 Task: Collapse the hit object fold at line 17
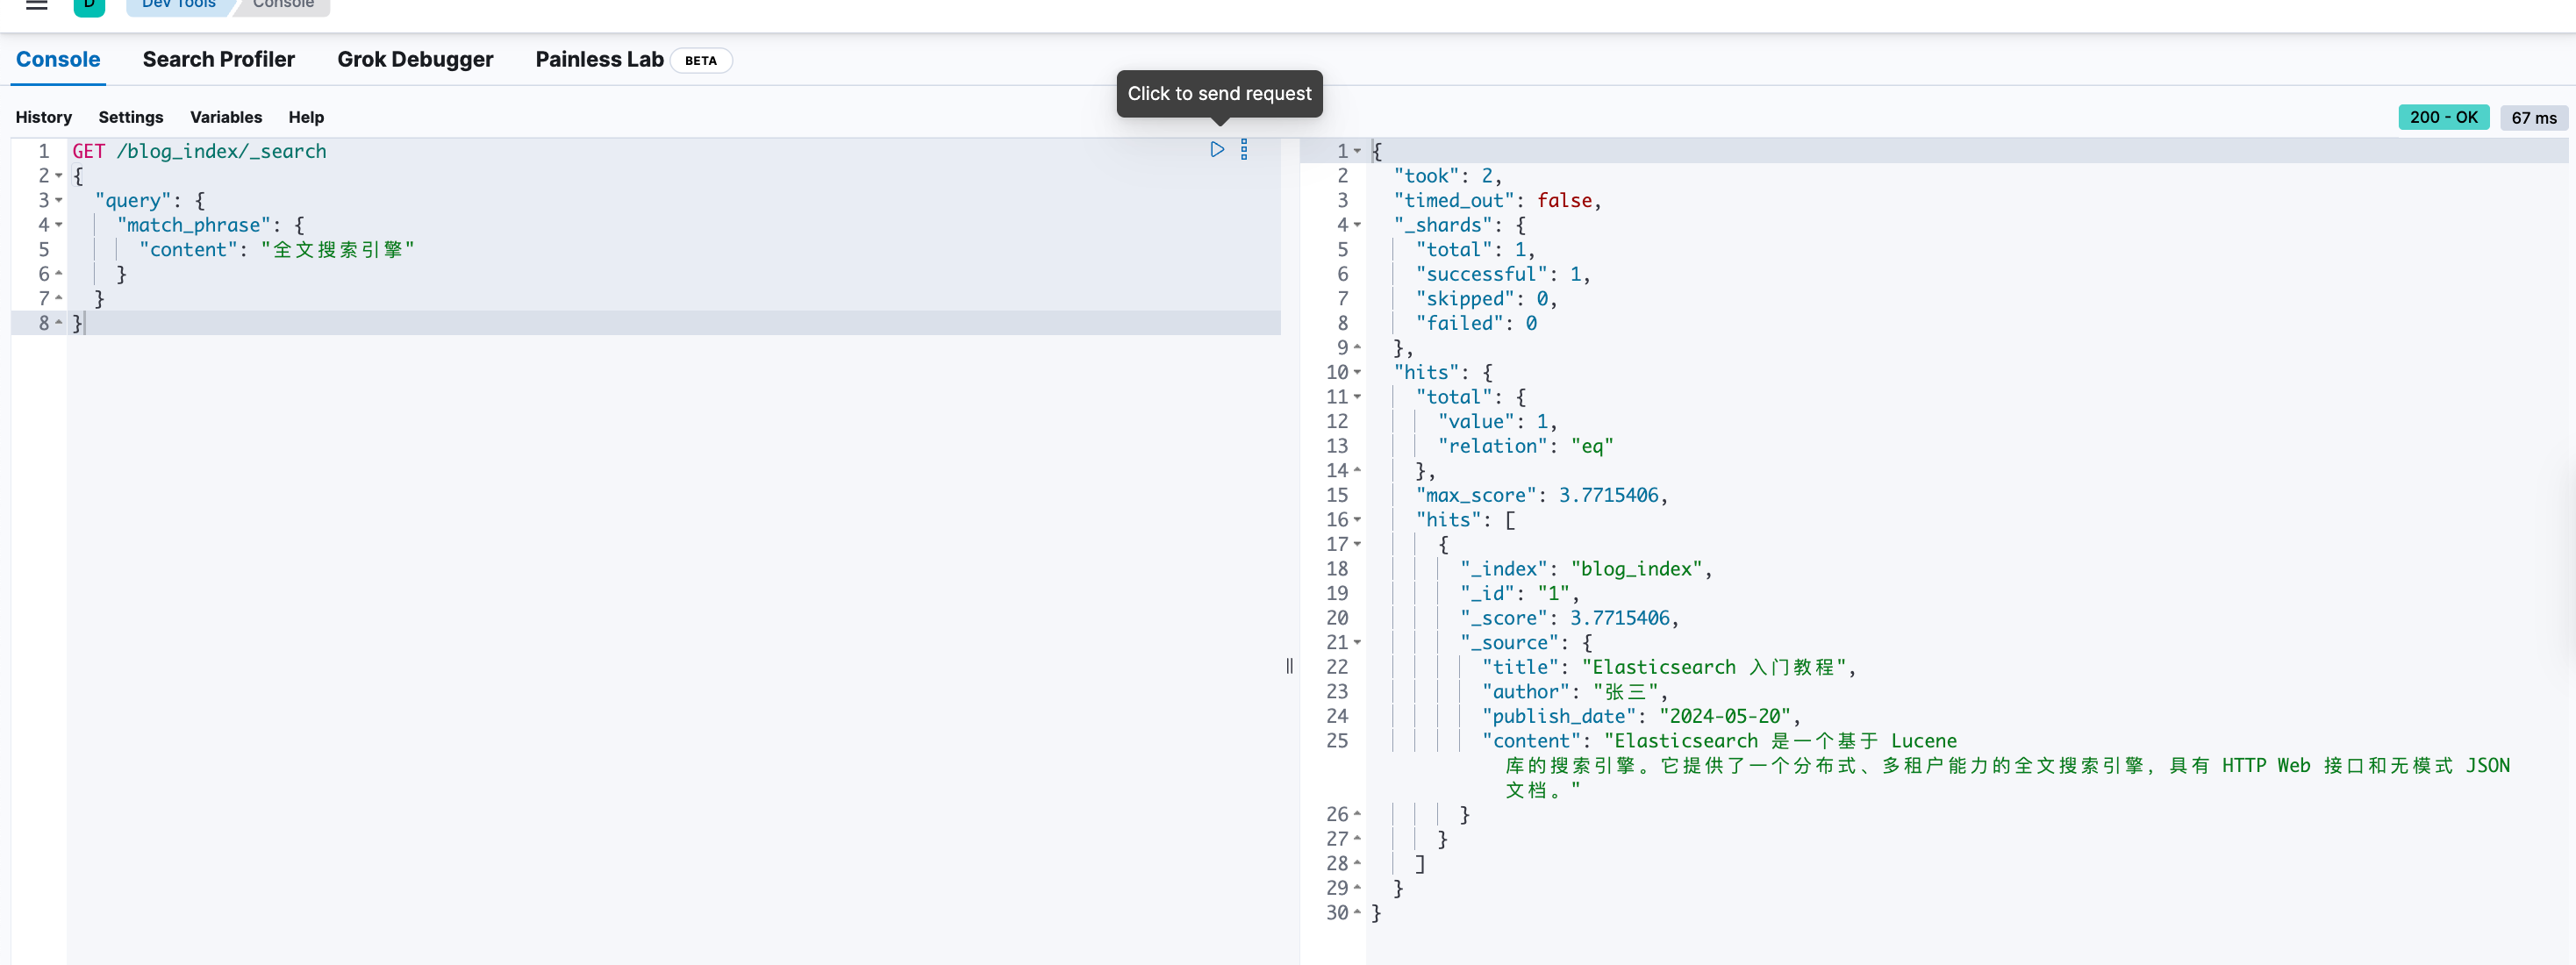tap(1357, 544)
